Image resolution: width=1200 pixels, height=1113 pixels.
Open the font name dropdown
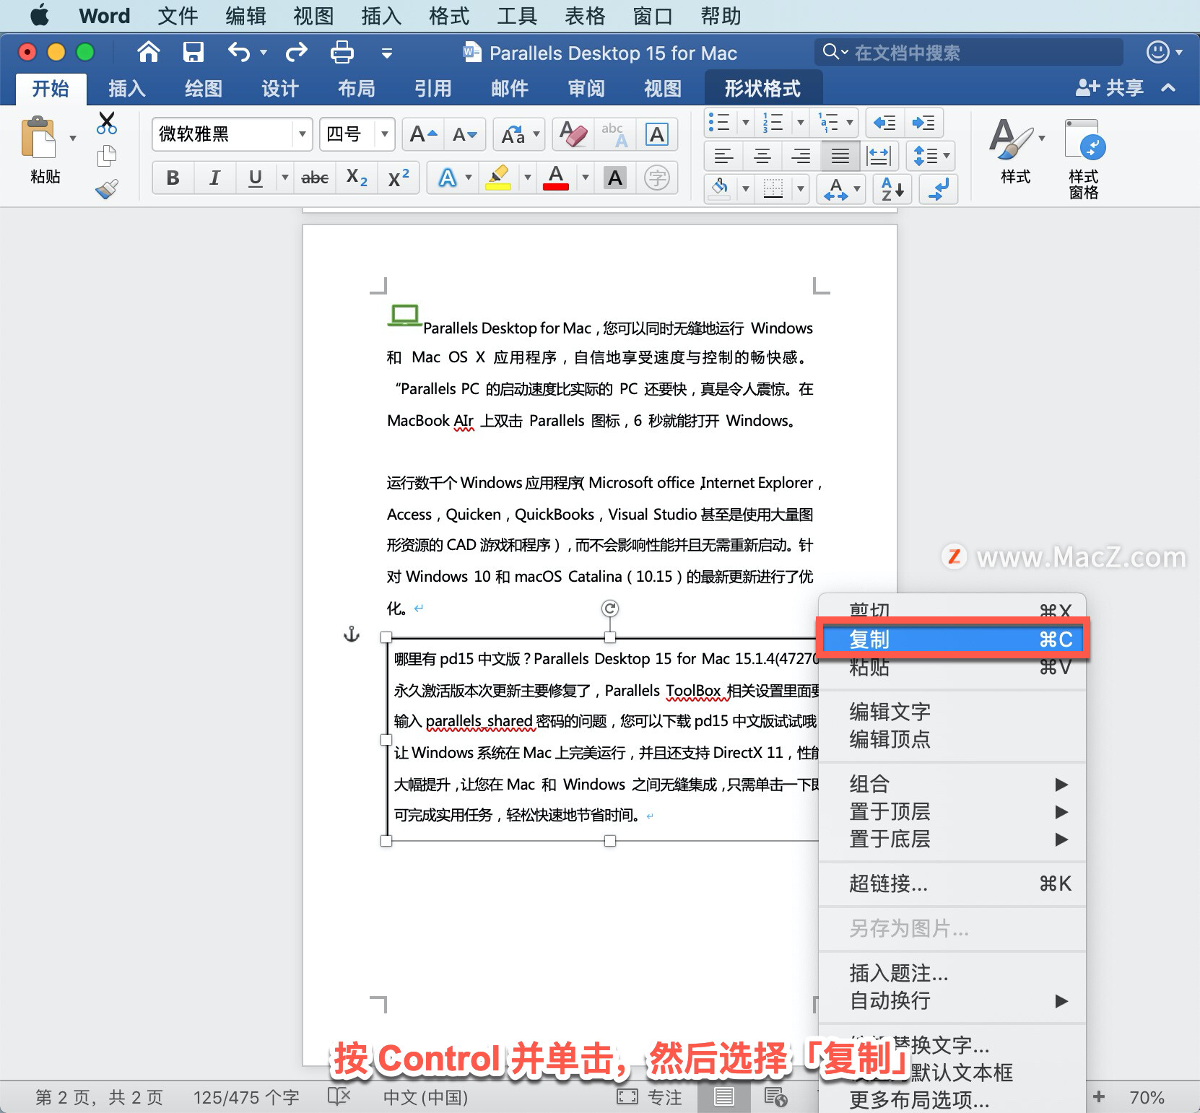click(302, 134)
